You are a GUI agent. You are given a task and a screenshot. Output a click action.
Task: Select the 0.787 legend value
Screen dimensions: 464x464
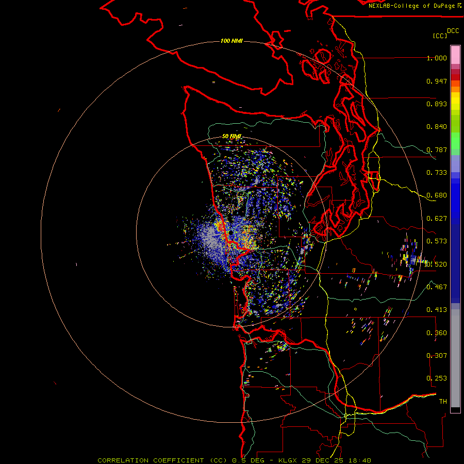(x=437, y=150)
